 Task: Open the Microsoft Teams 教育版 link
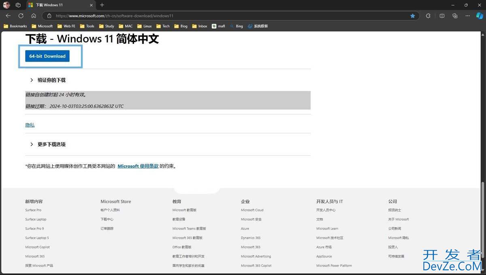point(189,228)
